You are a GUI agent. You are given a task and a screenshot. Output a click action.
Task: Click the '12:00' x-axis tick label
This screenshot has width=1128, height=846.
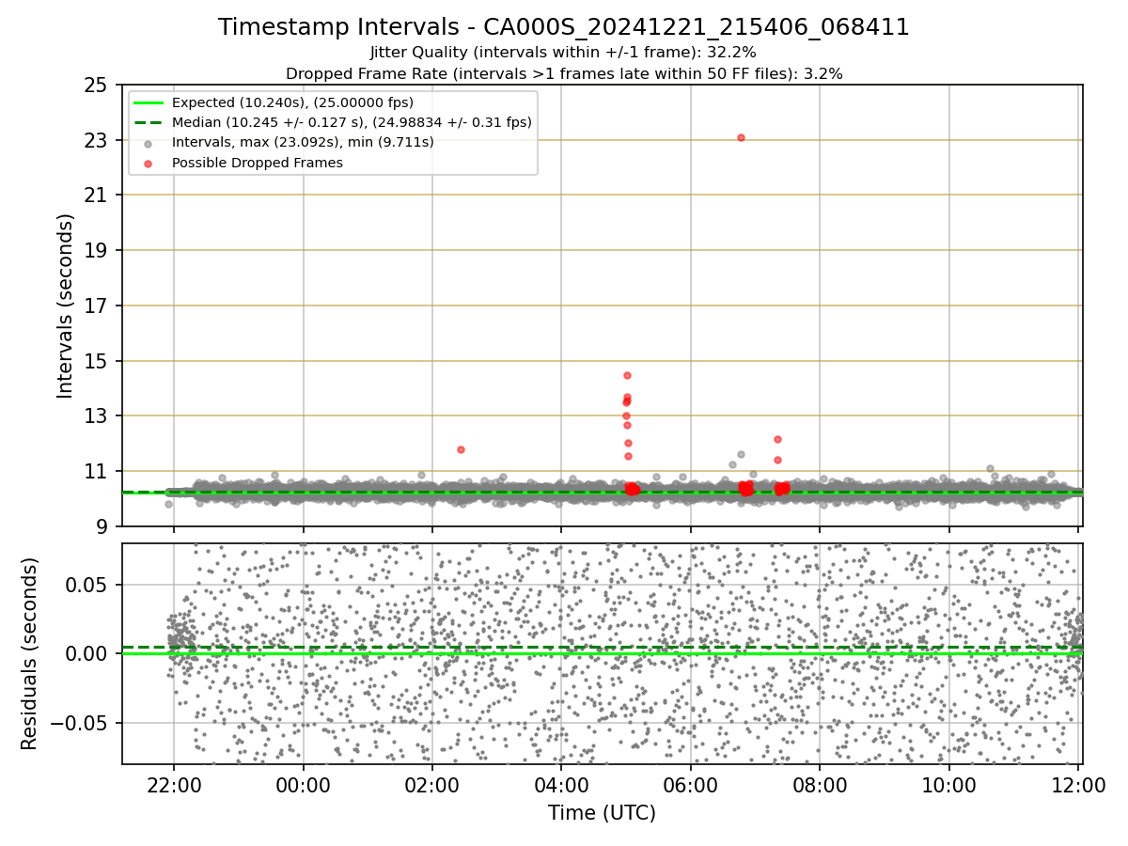coord(1078,784)
